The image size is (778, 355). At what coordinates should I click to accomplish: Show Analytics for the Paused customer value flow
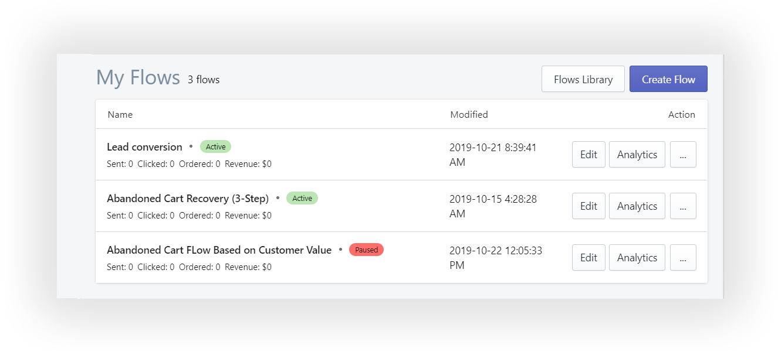coord(637,258)
